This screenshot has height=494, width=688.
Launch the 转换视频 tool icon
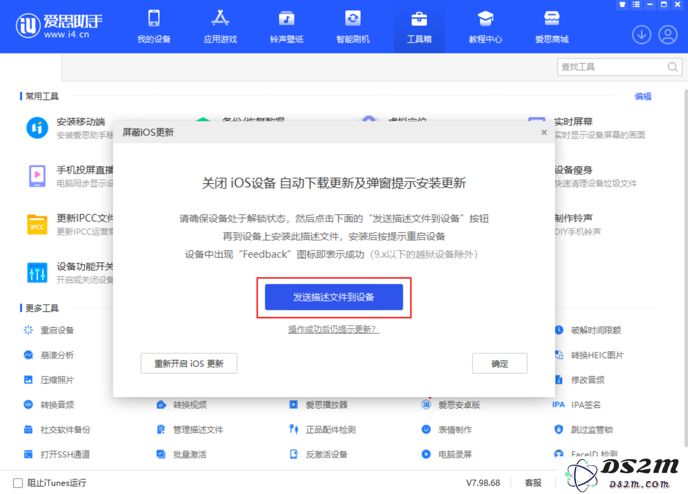pyautogui.click(x=161, y=405)
